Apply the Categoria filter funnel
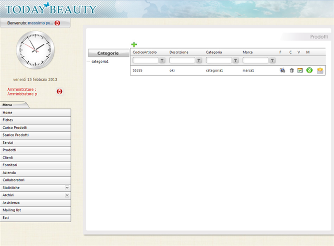334x246 pixels. click(235, 60)
